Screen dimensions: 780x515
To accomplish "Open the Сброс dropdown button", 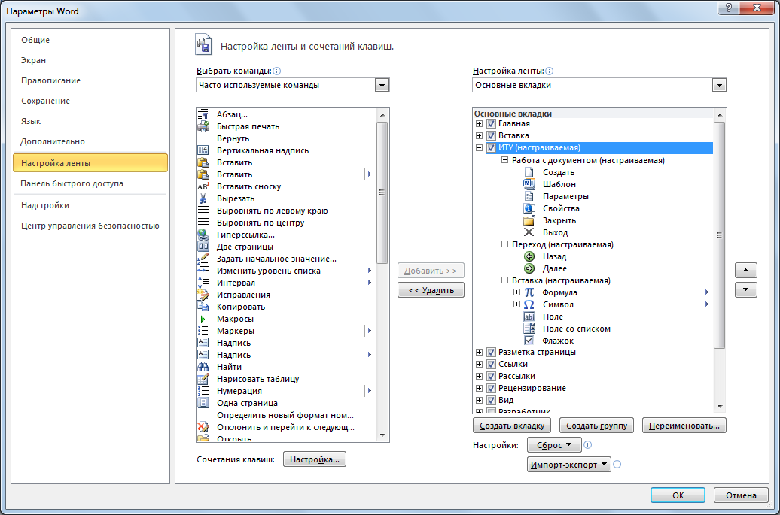I will point(554,445).
